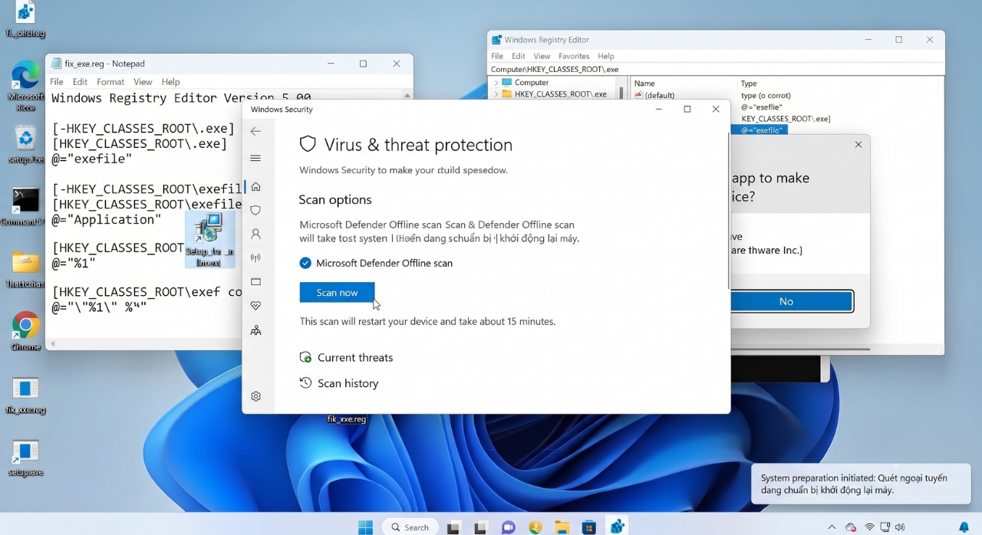
Task: Open the Chat app on the taskbar
Action: point(508,527)
